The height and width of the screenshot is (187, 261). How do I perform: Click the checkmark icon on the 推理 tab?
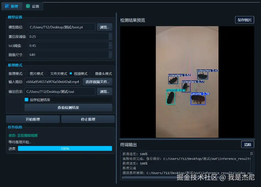(7, 6)
